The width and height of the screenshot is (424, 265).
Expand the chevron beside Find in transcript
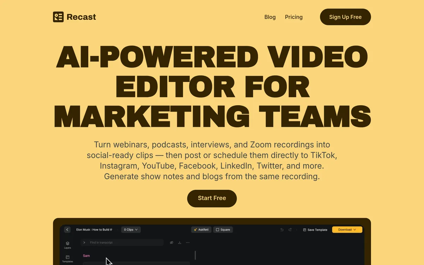coord(84,243)
